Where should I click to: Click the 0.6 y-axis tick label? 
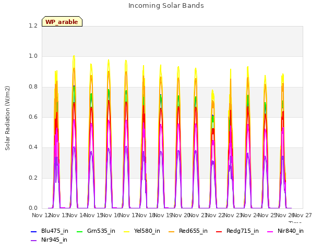click(x=33, y=117)
